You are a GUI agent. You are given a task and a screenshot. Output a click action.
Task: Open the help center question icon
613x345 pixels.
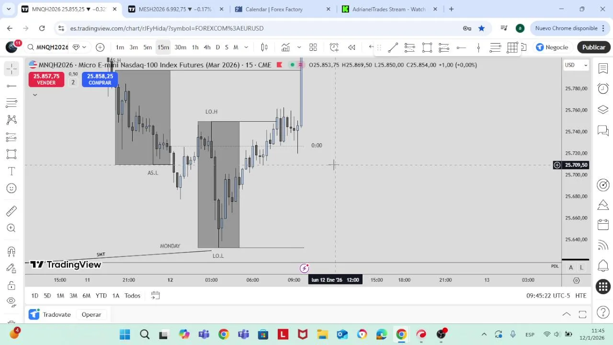[603, 312]
